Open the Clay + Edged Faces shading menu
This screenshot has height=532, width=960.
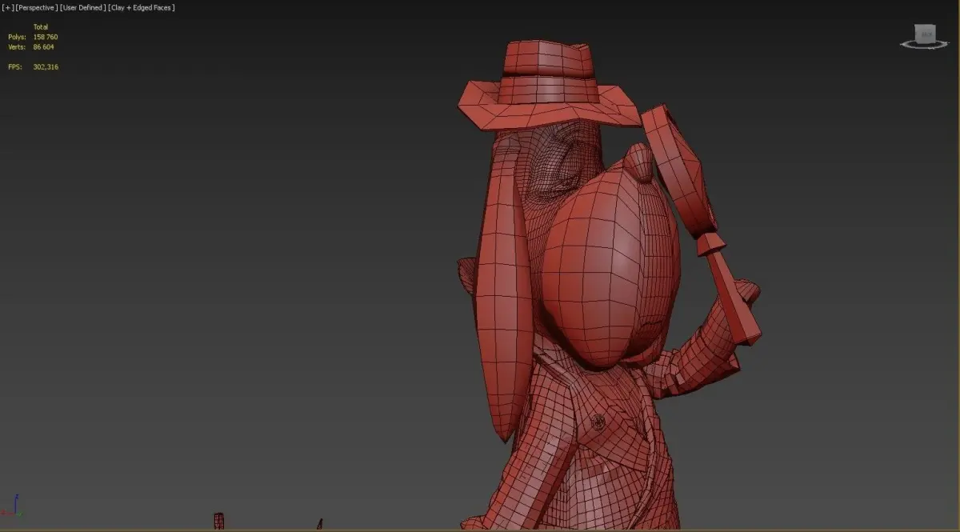coord(142,7)
